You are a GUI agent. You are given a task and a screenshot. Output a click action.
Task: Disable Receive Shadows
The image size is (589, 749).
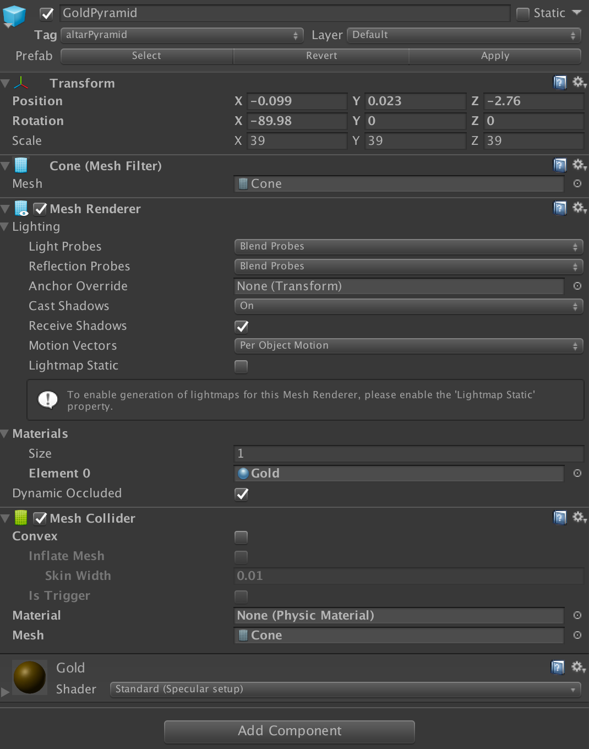click(x=241, y=327)
